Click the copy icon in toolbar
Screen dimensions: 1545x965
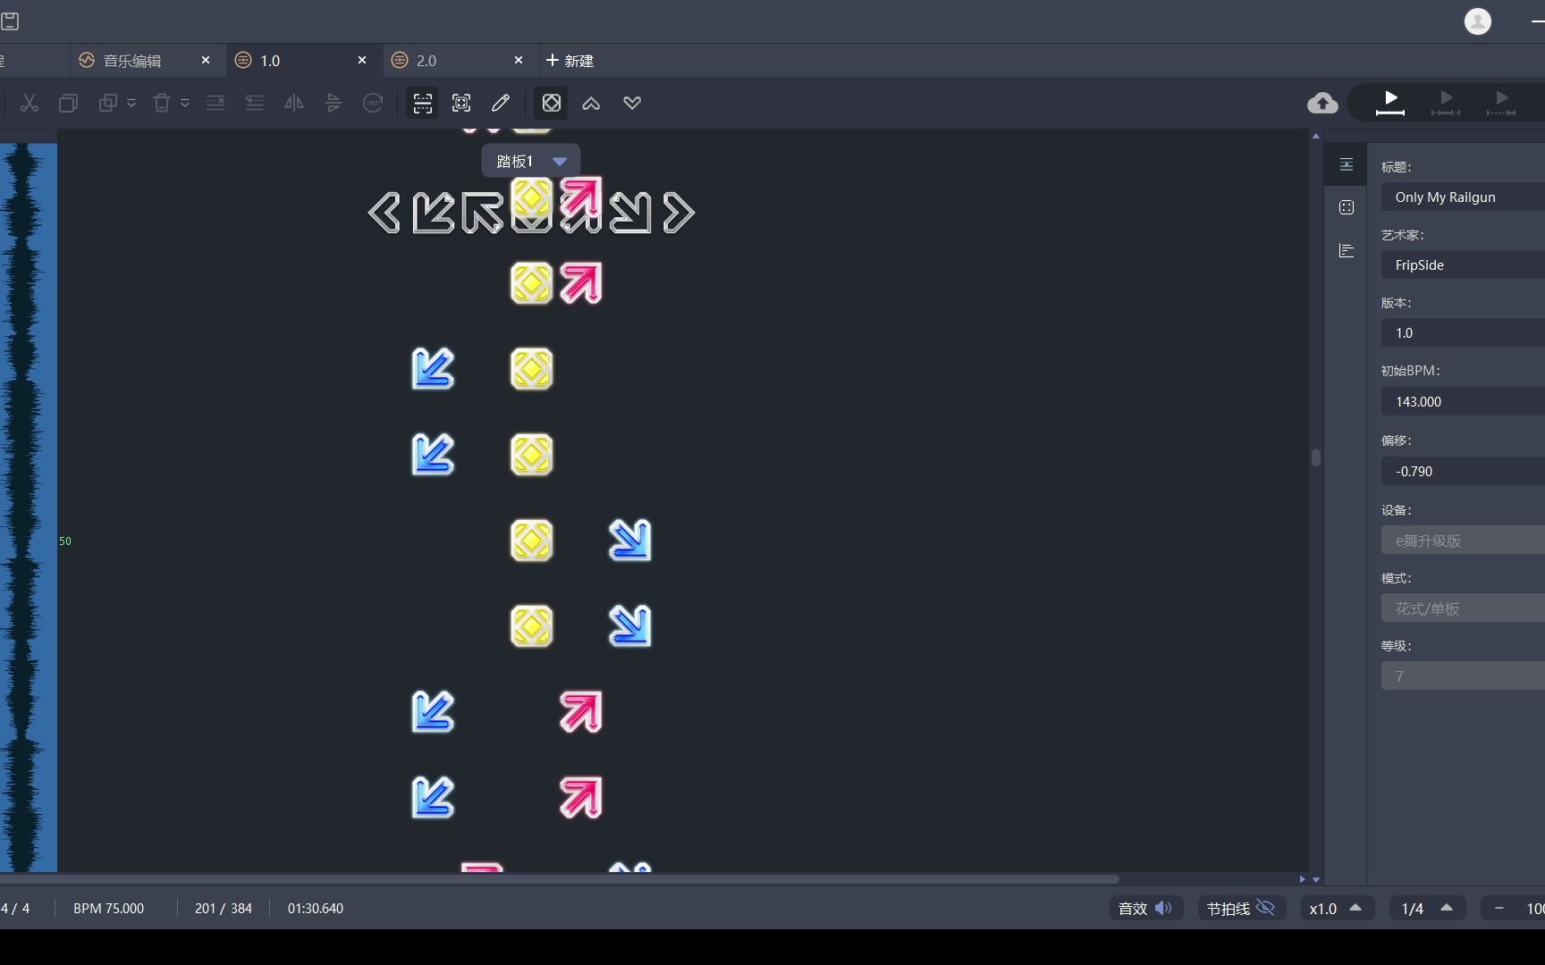(68, 103)
